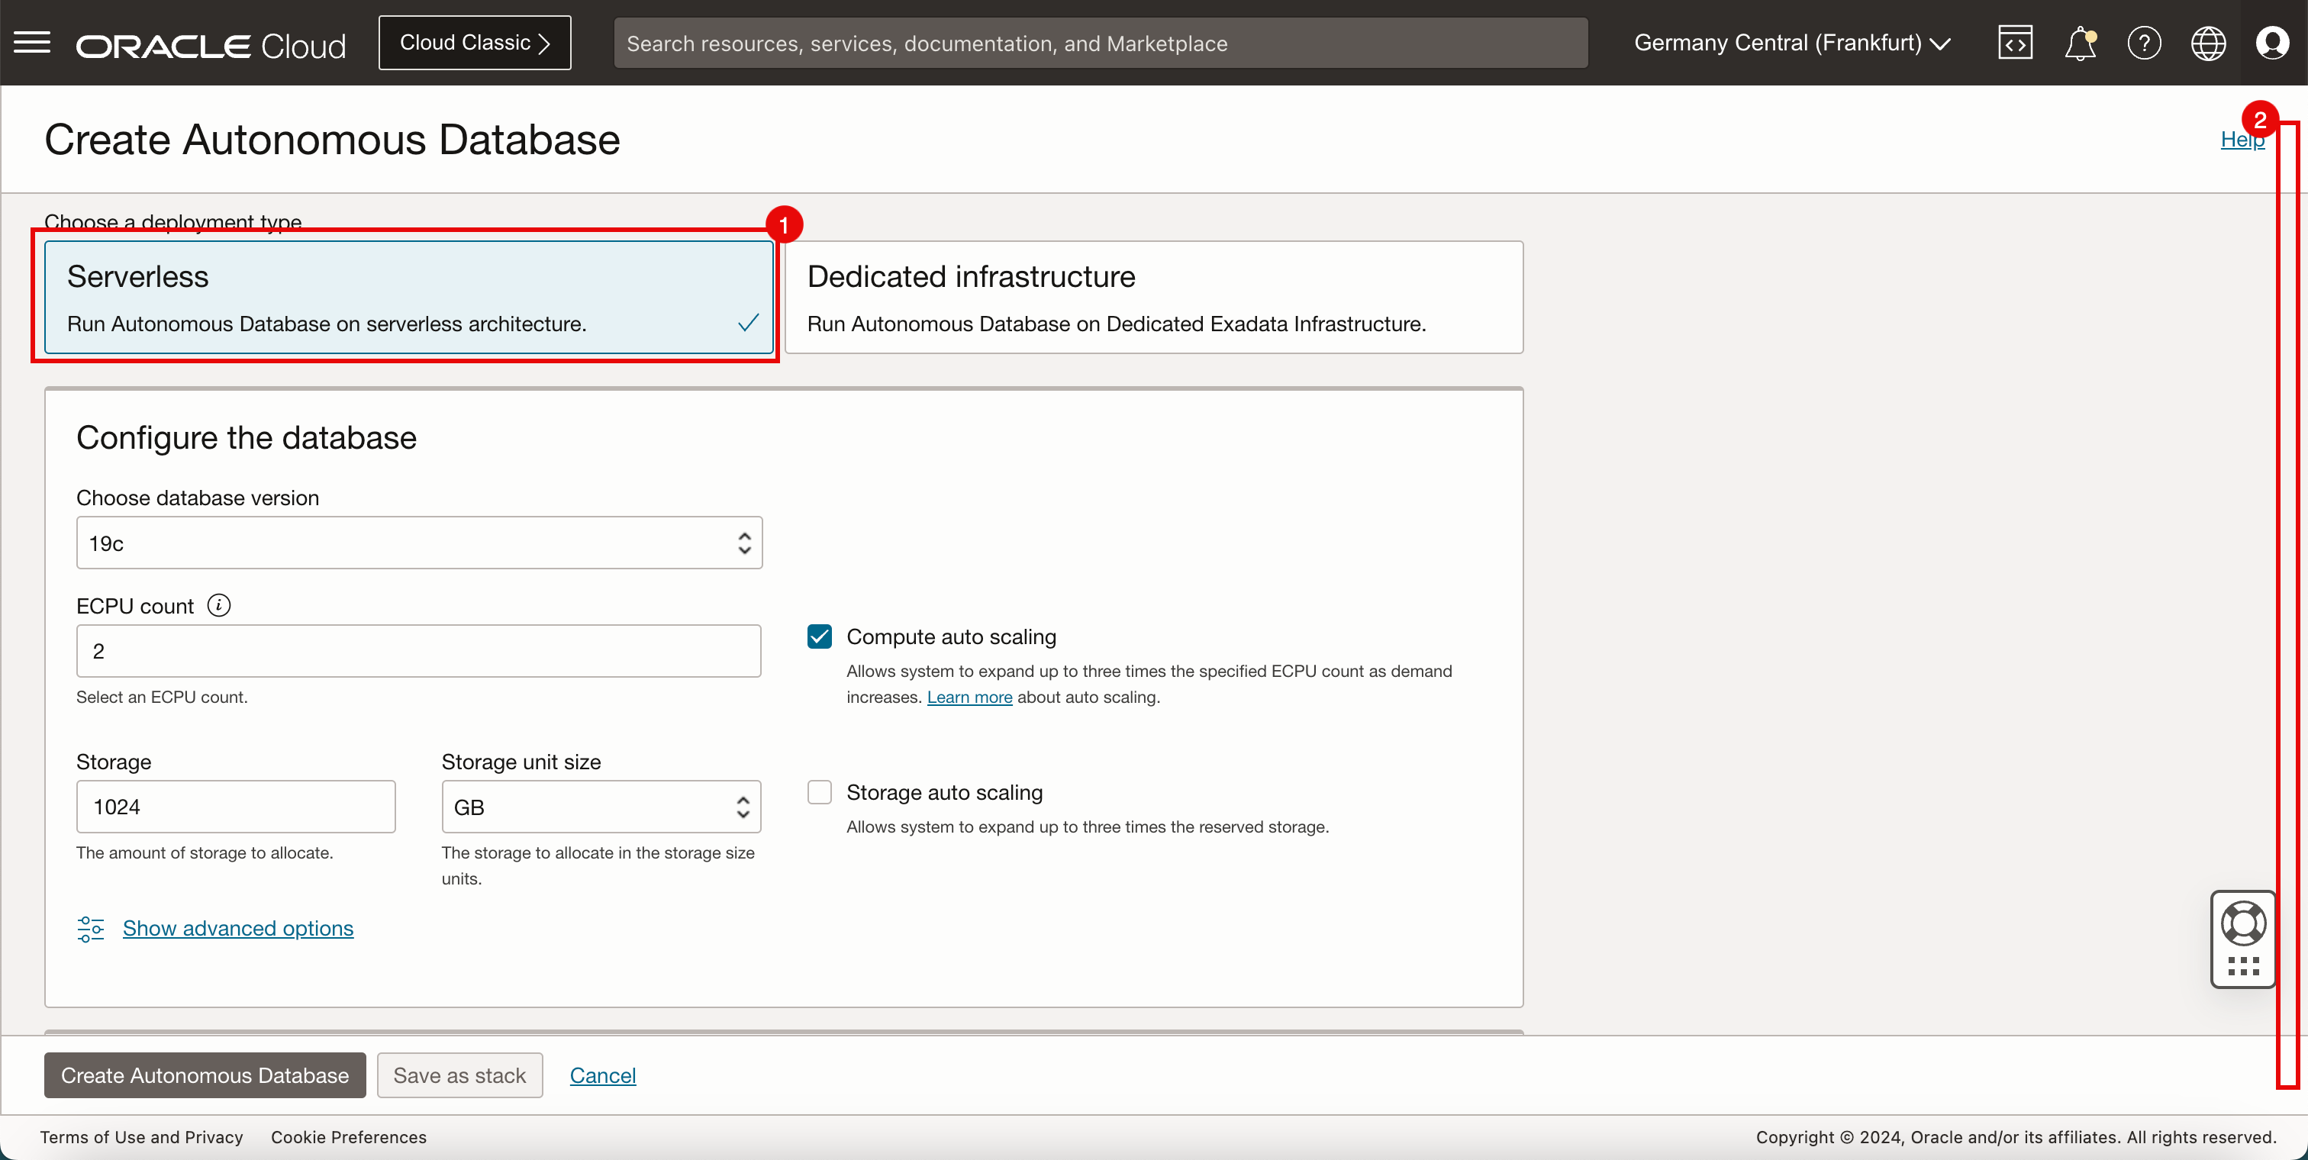Click the ECPU count info icon
The height and width of the screenshot is (1160, 2308).
pos(218,605)
